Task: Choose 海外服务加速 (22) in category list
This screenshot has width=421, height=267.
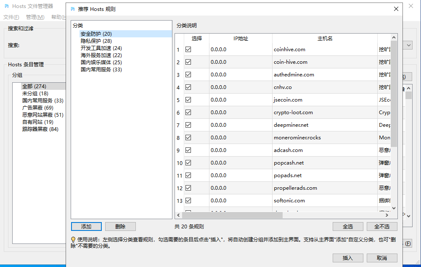Action: [101, 55]
